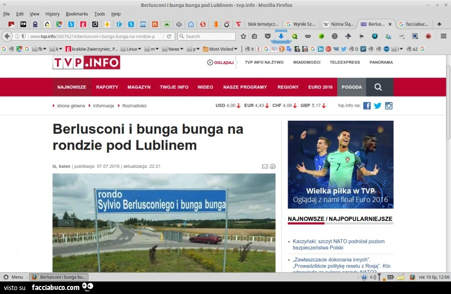This screenshot has height=294, width=451.
Task: Switch to the 'Wyniki Sz...' Google tab
Action: point(301,24)
